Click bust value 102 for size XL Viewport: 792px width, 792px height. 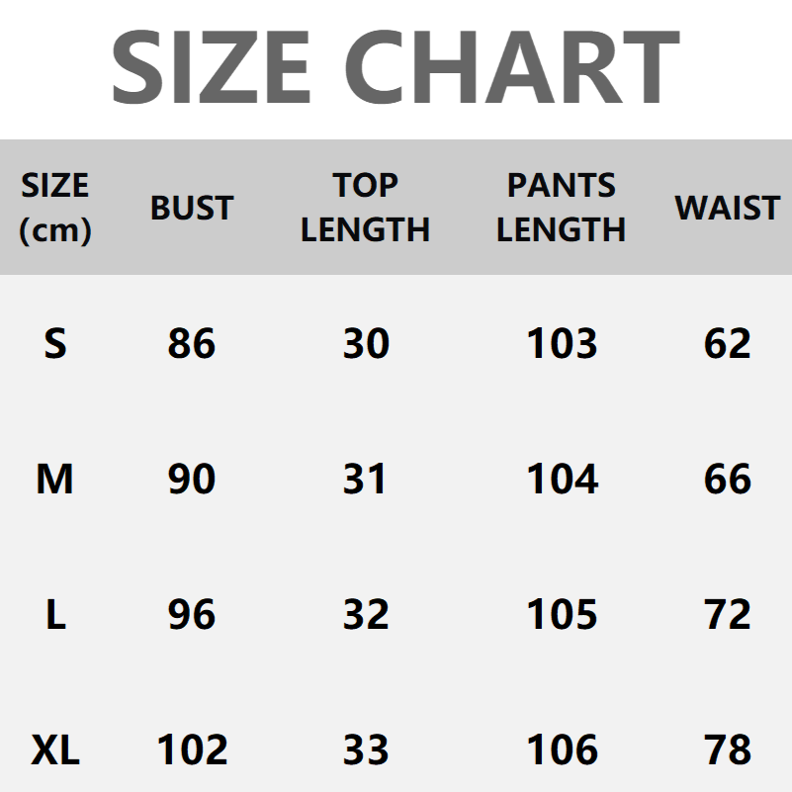tap(192, 750)
